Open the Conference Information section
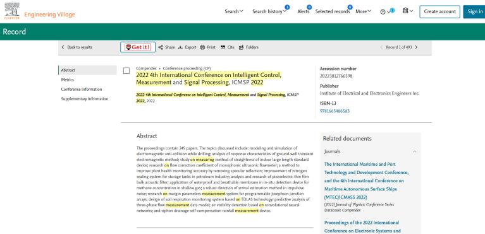The width and height of the screenshot is (485, 234). (82, 89)
